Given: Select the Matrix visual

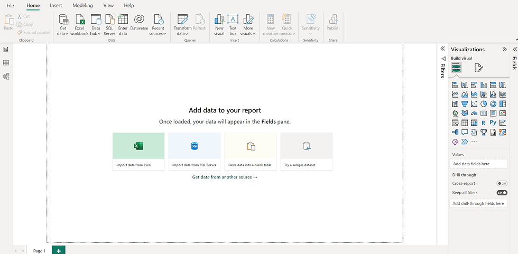Looking at the screenshot, I should pos(474,123).
